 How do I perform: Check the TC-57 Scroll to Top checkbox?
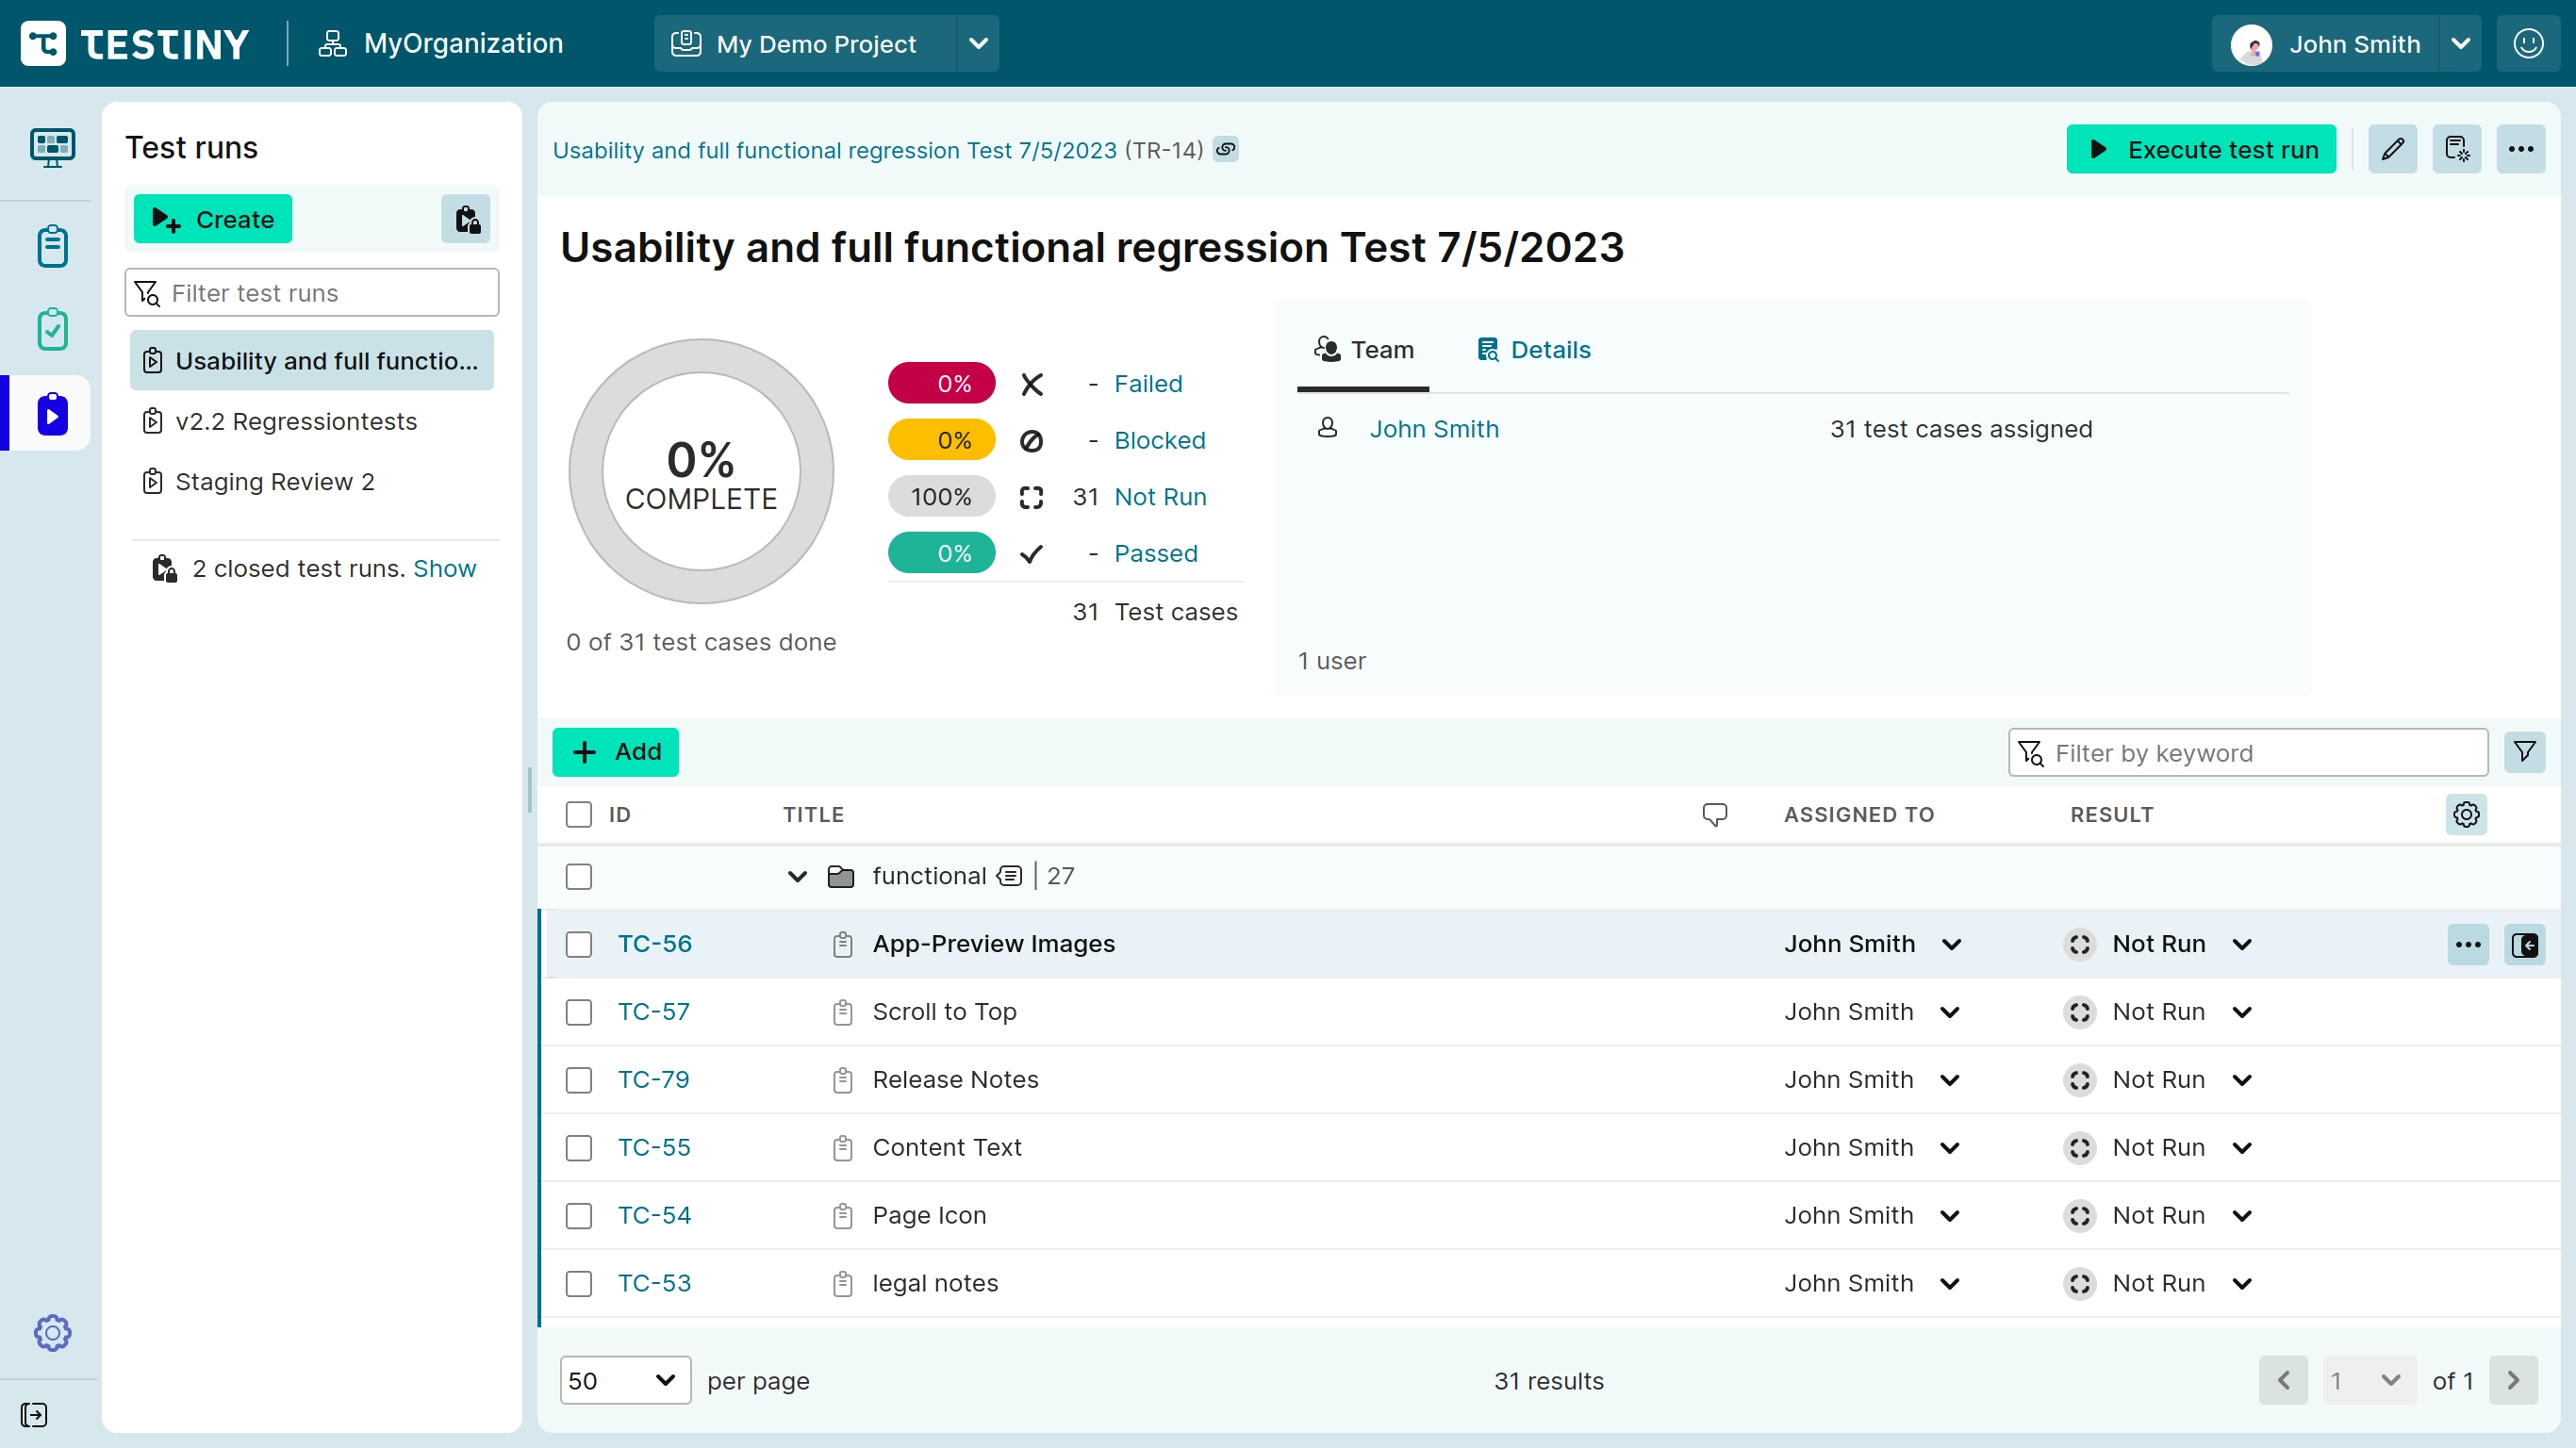point(579,1013)
